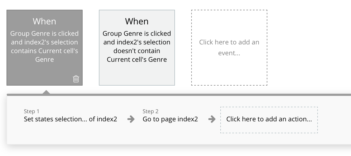The height and width of the screenshot is (156, 351).
Task: Click 'doesn't contain Current cell's Genre' text
Action: click(x=137, y=55)
